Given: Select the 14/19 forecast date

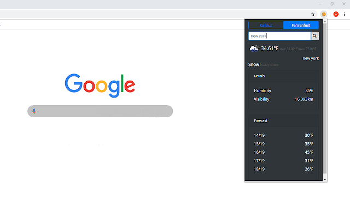Looking at the screenshot, I should point(259,135).
